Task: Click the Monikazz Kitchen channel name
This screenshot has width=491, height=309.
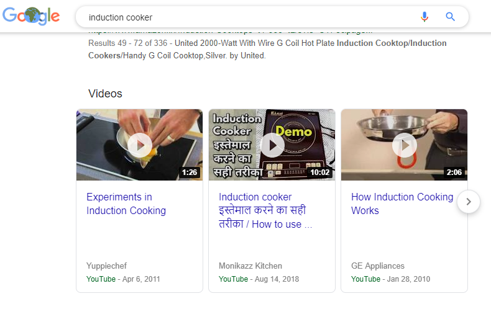Action: tap(250, 266)
